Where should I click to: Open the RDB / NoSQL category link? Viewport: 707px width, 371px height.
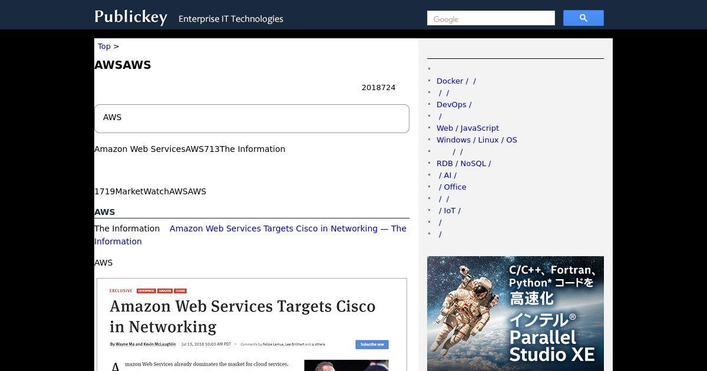[x=464, y=163]
